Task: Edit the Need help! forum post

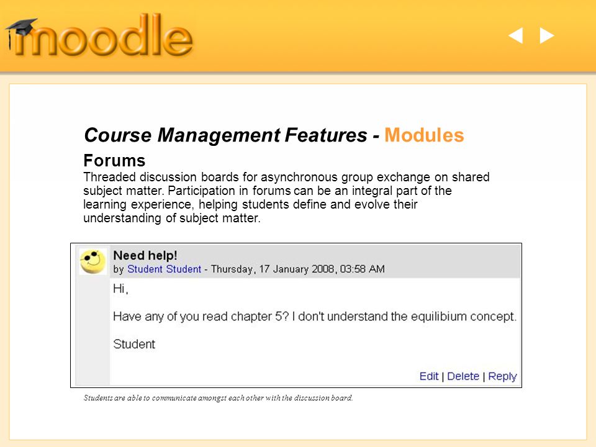Action: click(x=429, y=376)
